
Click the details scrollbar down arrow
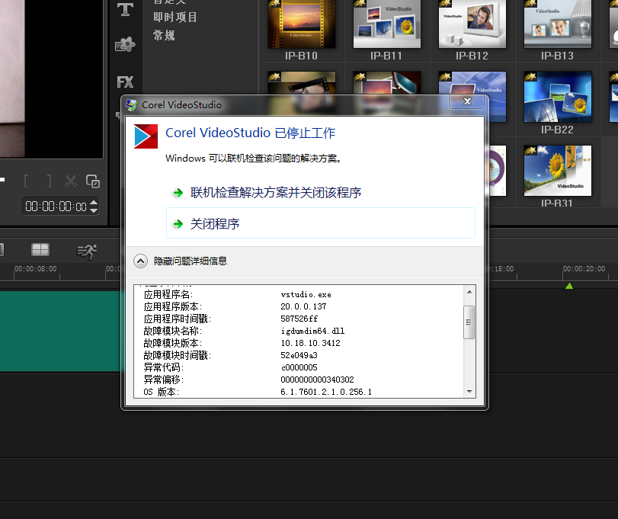pyautogui.click(x=469, y=391)
